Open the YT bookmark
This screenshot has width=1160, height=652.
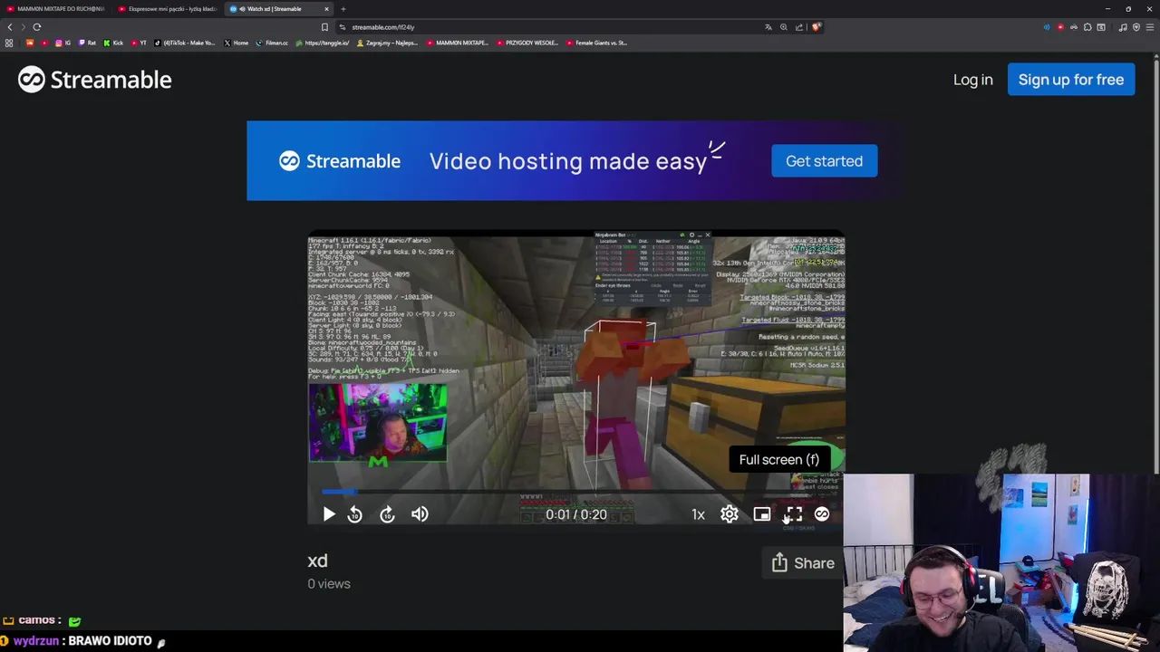point(139,43)
